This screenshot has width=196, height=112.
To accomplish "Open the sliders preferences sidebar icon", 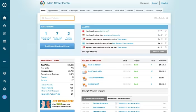I will coord(4,81).
